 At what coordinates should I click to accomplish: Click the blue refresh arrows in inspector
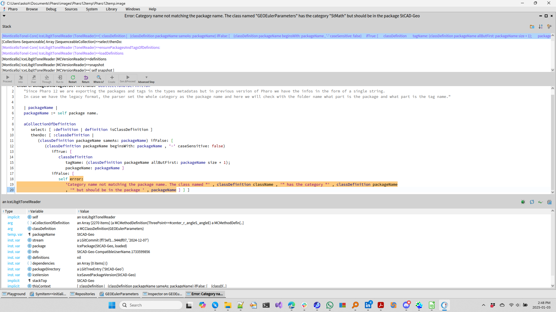(532, 202)
